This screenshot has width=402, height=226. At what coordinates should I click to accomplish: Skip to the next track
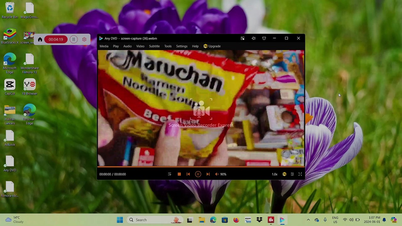(x=208, y=174)
